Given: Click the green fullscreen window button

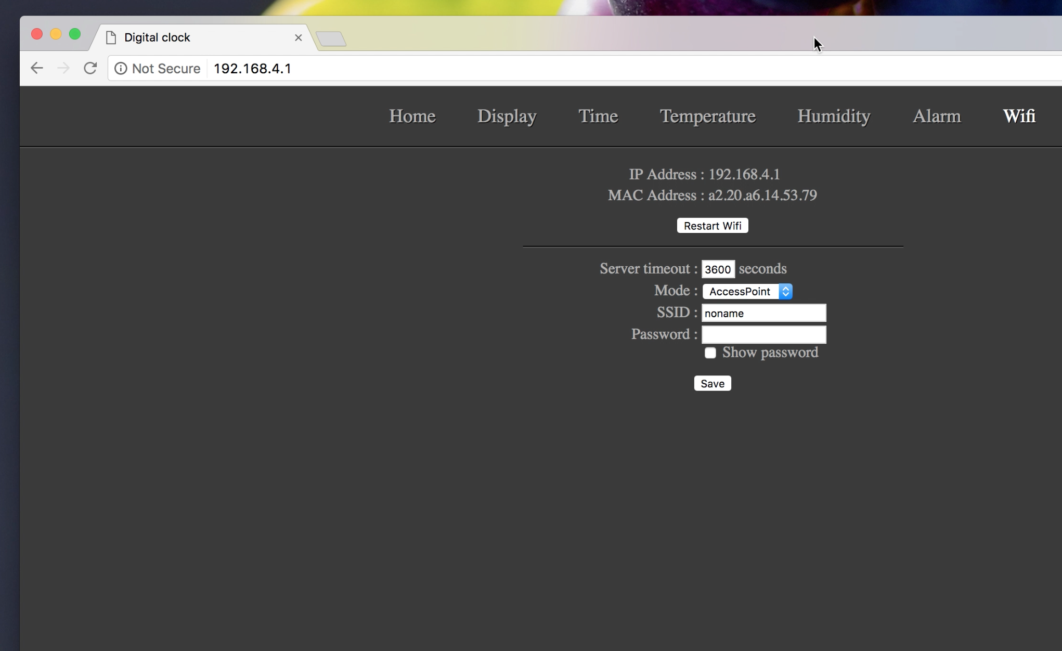Looking at the screenshot, I should click(75, 34).
